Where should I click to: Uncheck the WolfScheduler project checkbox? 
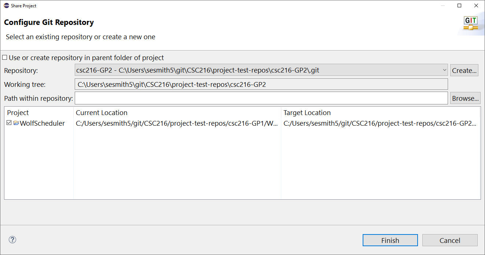[9, 123]
